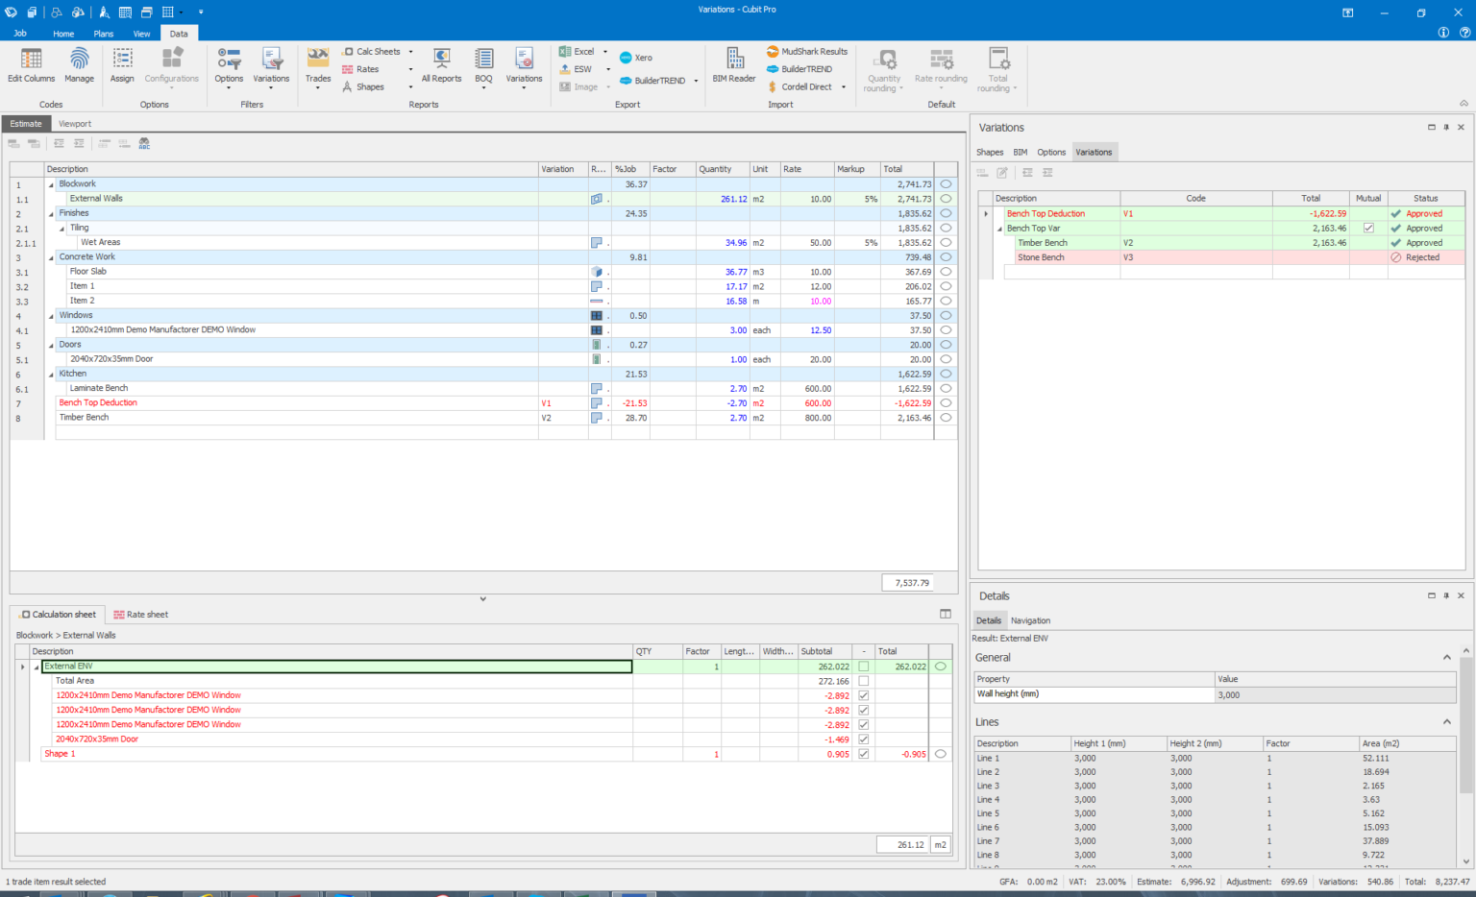Screen dimensions: 1476x897
Task: Click the Assign filter icon
Action: click(122, 65)
